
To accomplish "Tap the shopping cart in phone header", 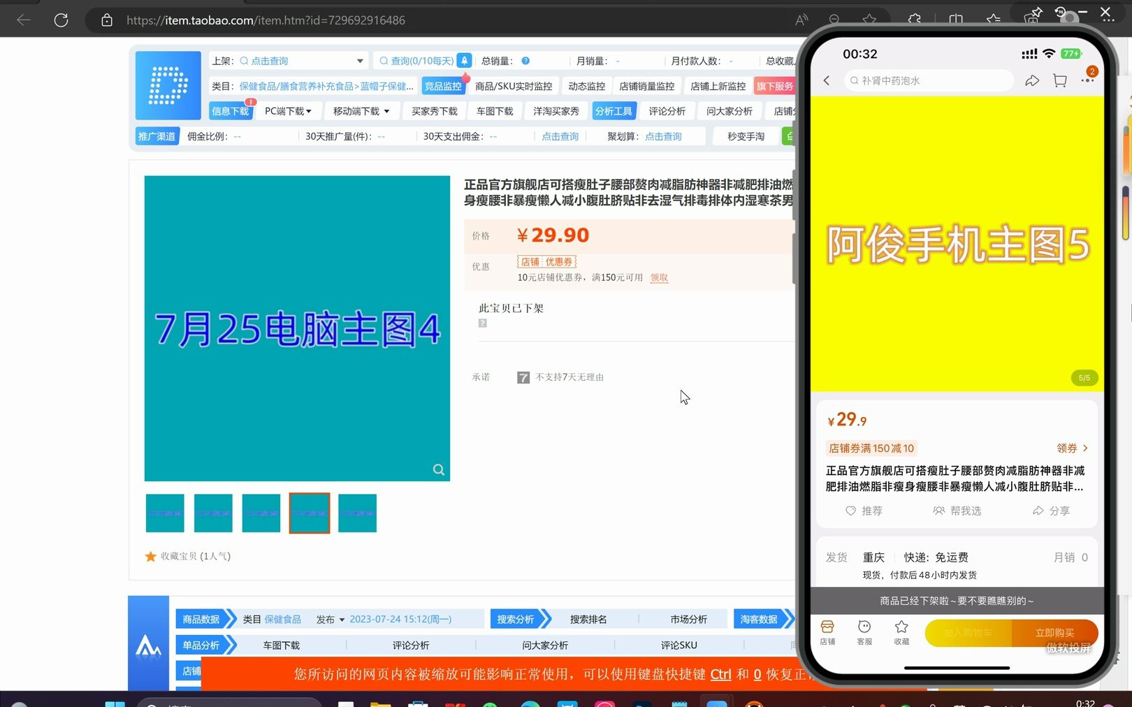I will (x=1060, y=80).
